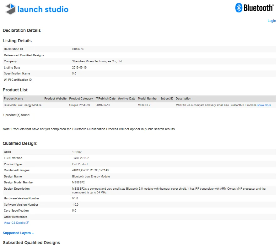Click Core Specification value 5.0
Screen dimensions: 279x246
click(74, 211)
